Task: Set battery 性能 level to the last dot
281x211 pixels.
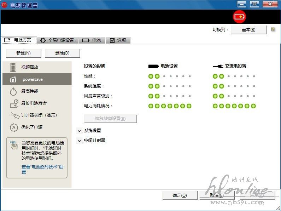Action: (x=189, y=76)
